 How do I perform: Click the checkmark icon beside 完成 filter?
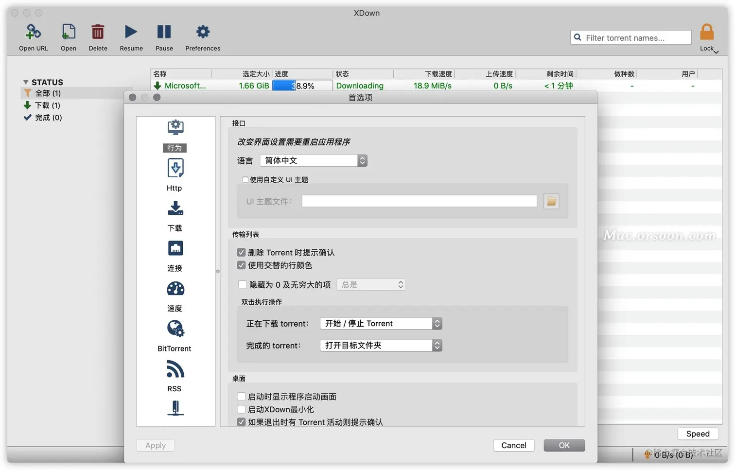(27, 117)
